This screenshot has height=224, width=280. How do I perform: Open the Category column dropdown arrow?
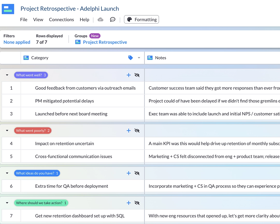pyautogui.click(x=139, y=58)
